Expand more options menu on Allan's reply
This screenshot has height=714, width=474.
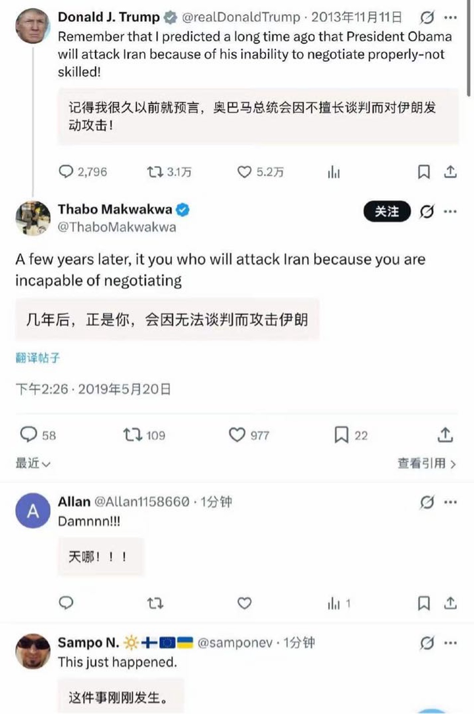click(450, 502)
